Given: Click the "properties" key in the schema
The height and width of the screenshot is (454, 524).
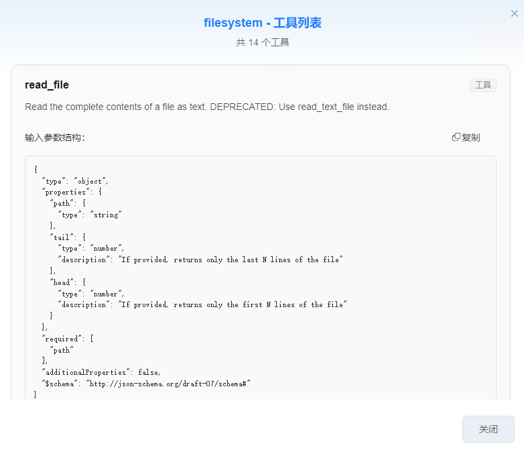Looking at the screenshot, I should tap(66, 192).
